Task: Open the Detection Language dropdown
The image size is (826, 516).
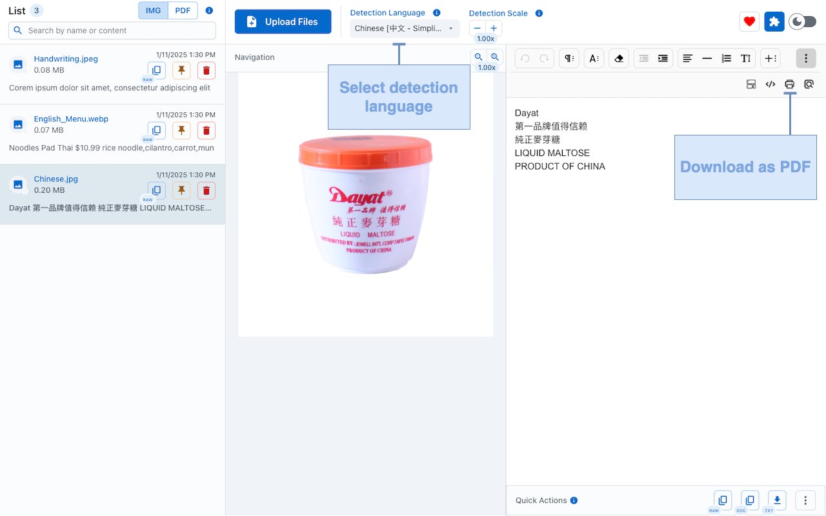Action: pyautogui.click(x=405, y=28)
